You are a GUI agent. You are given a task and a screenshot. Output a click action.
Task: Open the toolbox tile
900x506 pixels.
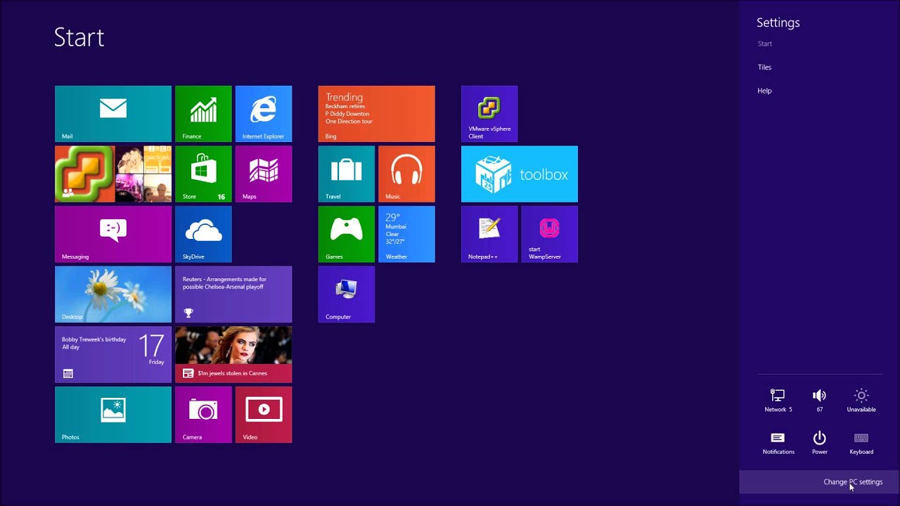coord(520,174)
